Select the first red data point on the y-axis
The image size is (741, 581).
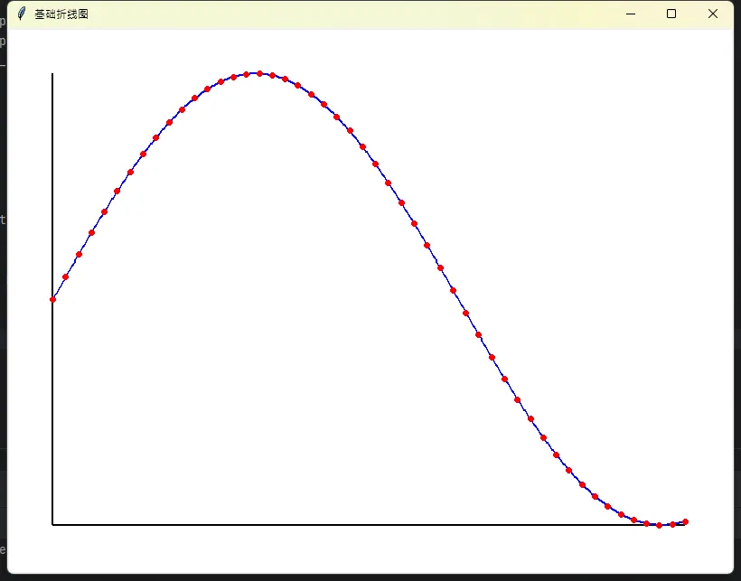52,299
